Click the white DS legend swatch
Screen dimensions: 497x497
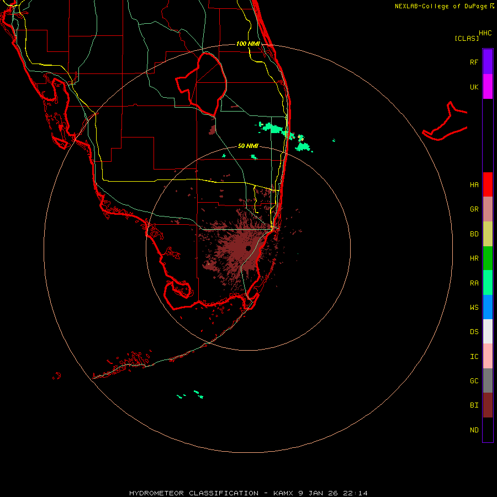pyautogui.click(x=488, y=331)
